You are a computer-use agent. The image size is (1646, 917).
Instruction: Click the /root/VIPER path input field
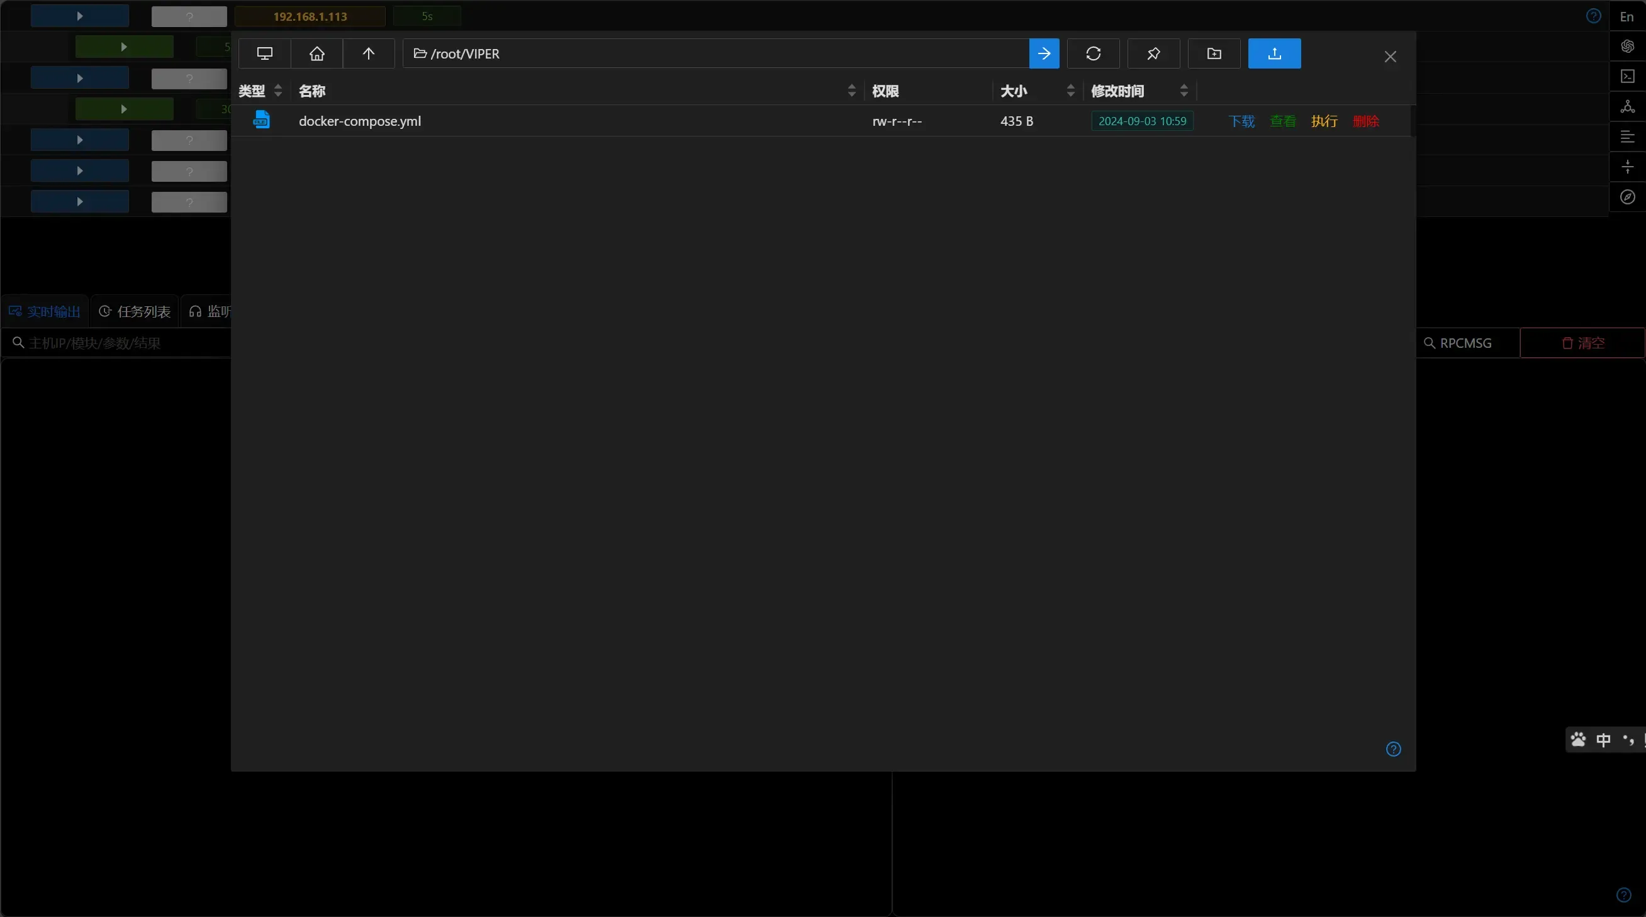click(715, 53)
